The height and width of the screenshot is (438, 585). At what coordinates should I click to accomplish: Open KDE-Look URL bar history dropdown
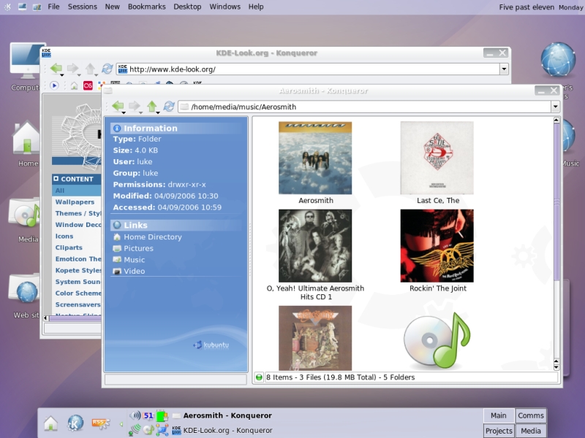tap(504, 69)
